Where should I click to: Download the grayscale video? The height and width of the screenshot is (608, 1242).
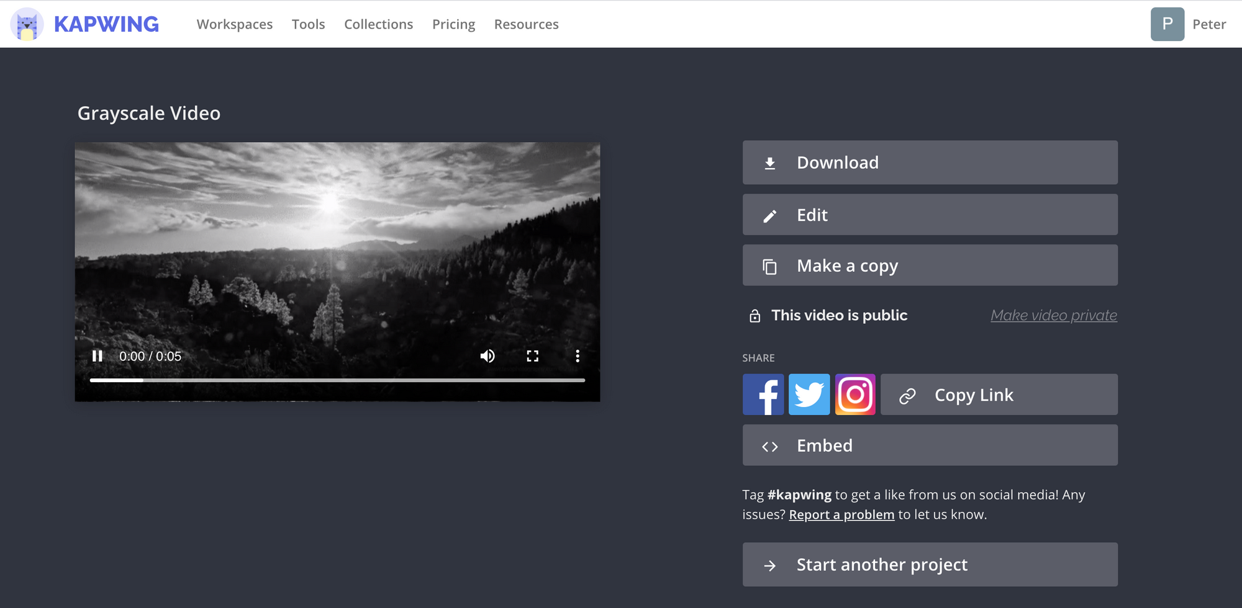[x=930, y=163]
